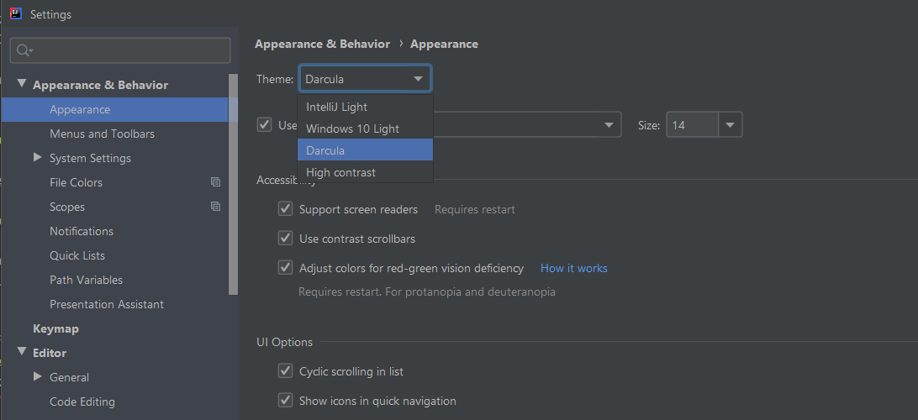Viewport: 918px width, 420px height.
Task: Click the UI Options section heading
Action: pos(284,342)
